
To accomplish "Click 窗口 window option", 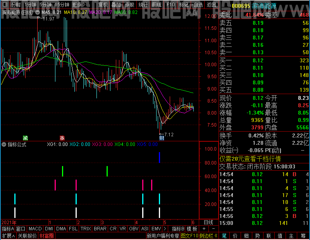I will click(21, 229).
